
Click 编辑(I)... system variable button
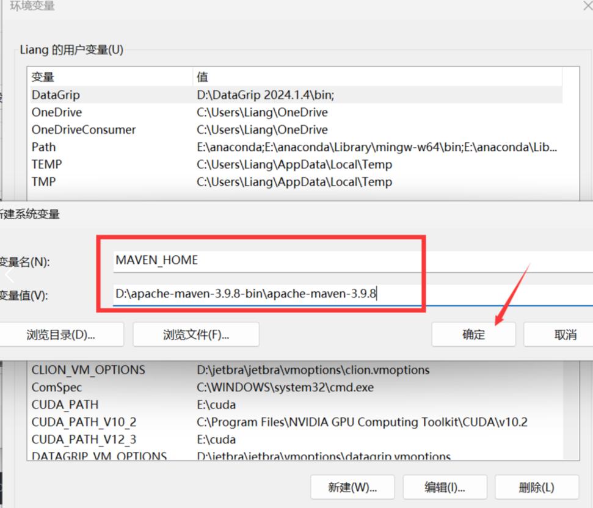click(x=445, y=487)
